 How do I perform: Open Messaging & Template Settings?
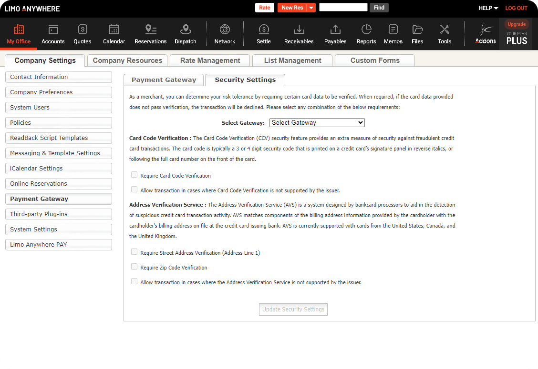[59, 153]
